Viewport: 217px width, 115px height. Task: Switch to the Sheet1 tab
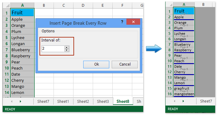[x=63, y=102]
